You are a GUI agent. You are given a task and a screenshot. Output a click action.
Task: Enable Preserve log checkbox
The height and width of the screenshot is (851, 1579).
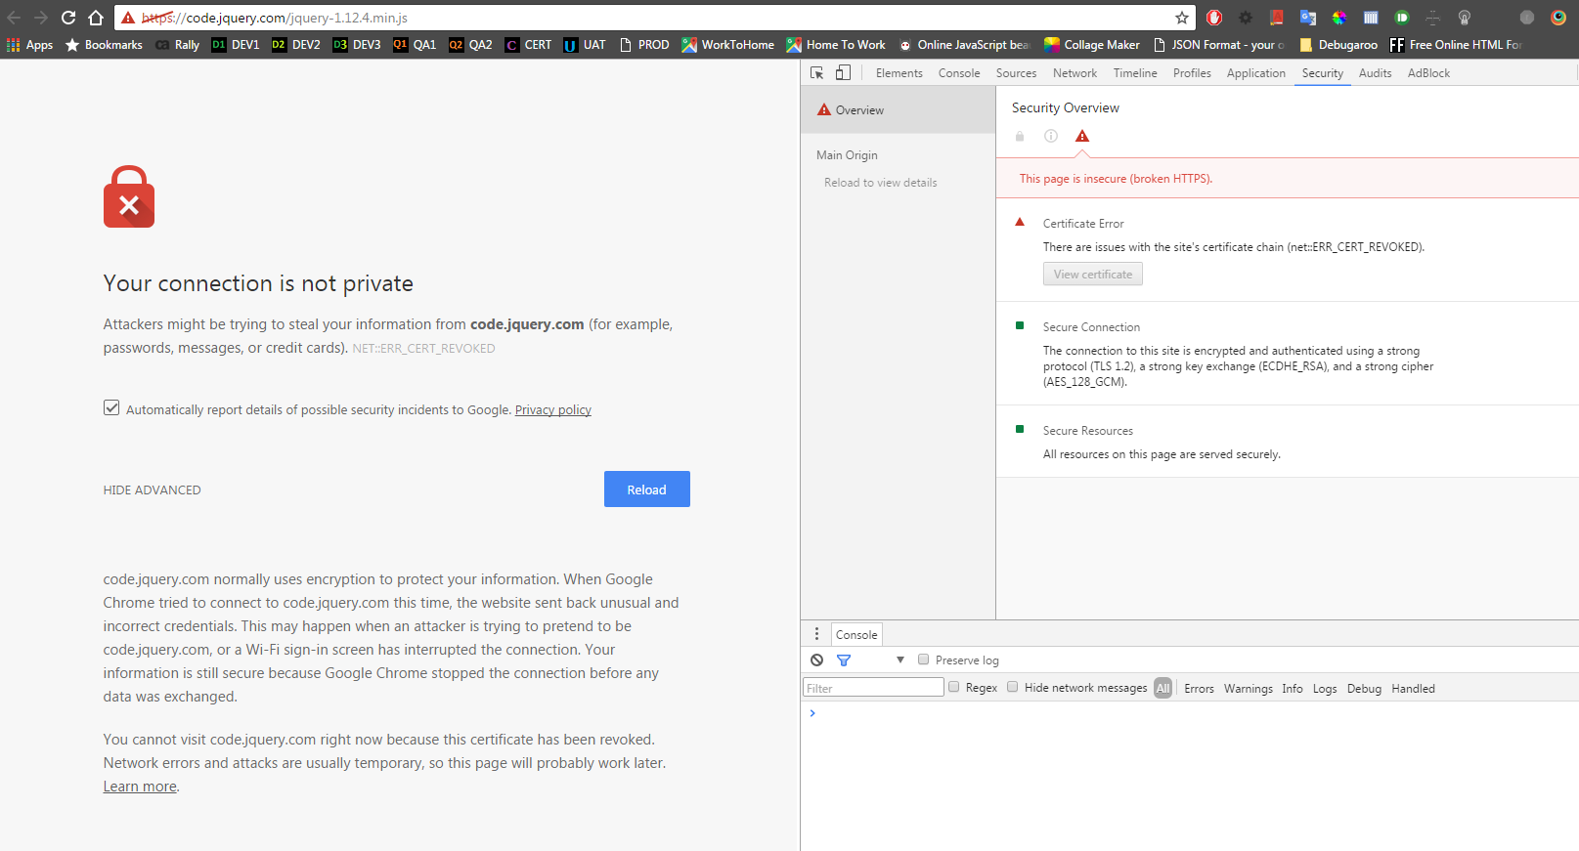[x=923, y=660]
